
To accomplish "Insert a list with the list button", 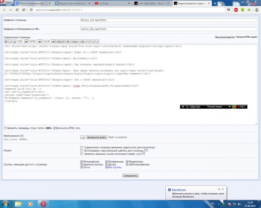I will tap(82, 41).
